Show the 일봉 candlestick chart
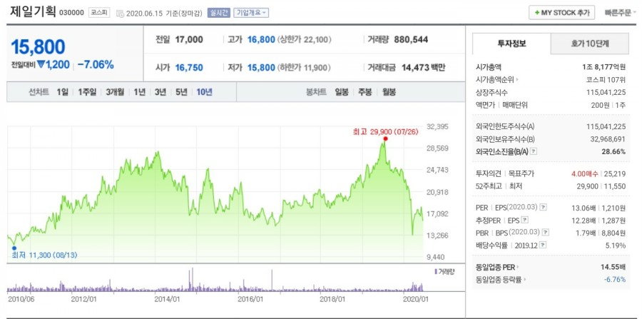 [x=341, y=92]
